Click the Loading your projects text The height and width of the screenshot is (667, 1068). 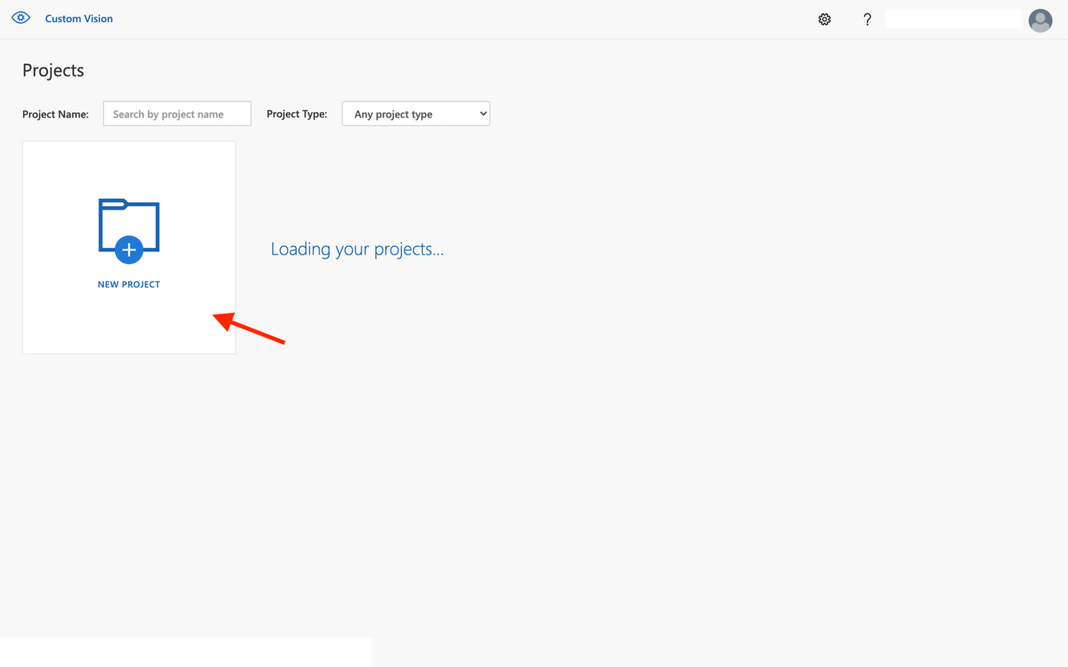pyautogui.click(x=357, y=249)
